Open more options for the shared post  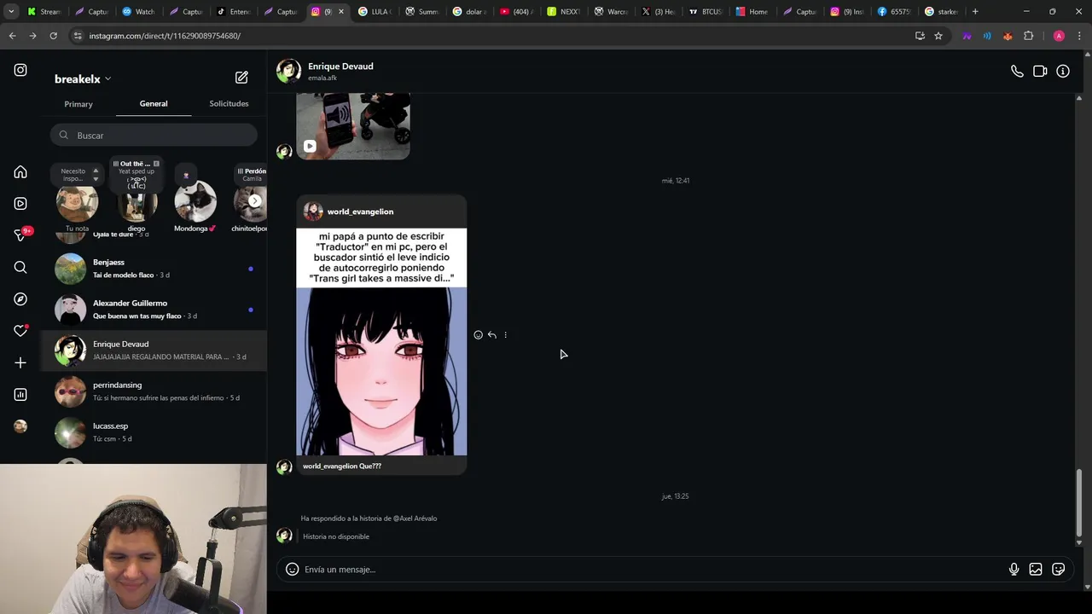[x=505, y=335]
